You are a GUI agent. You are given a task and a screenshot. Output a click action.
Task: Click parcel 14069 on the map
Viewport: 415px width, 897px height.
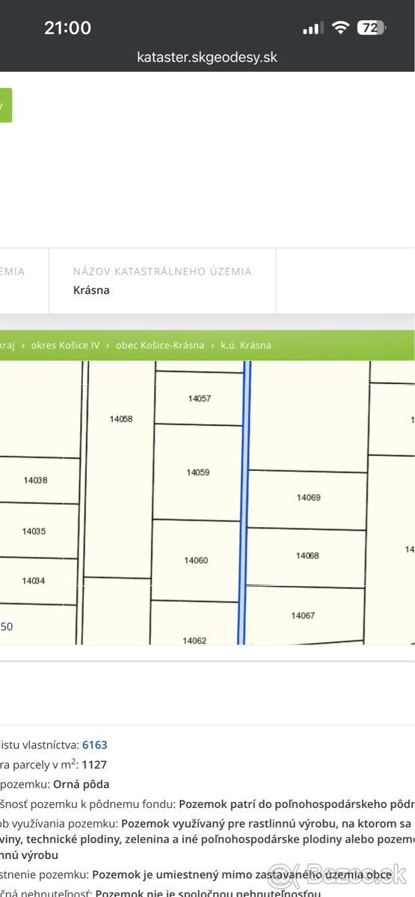pyautogui.click(x=308, y=497)
